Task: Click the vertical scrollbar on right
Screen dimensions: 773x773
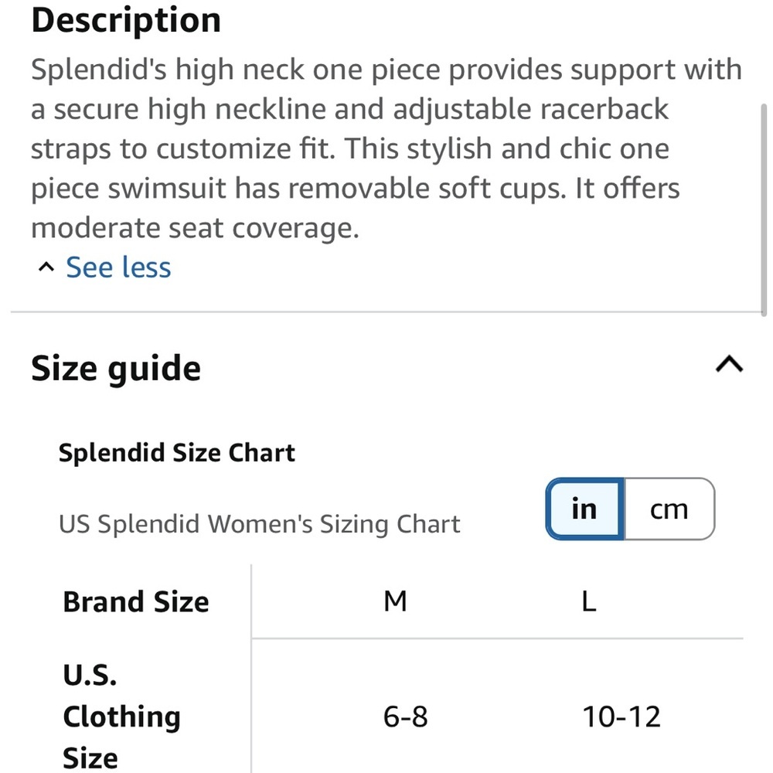Action: (764, 209)
